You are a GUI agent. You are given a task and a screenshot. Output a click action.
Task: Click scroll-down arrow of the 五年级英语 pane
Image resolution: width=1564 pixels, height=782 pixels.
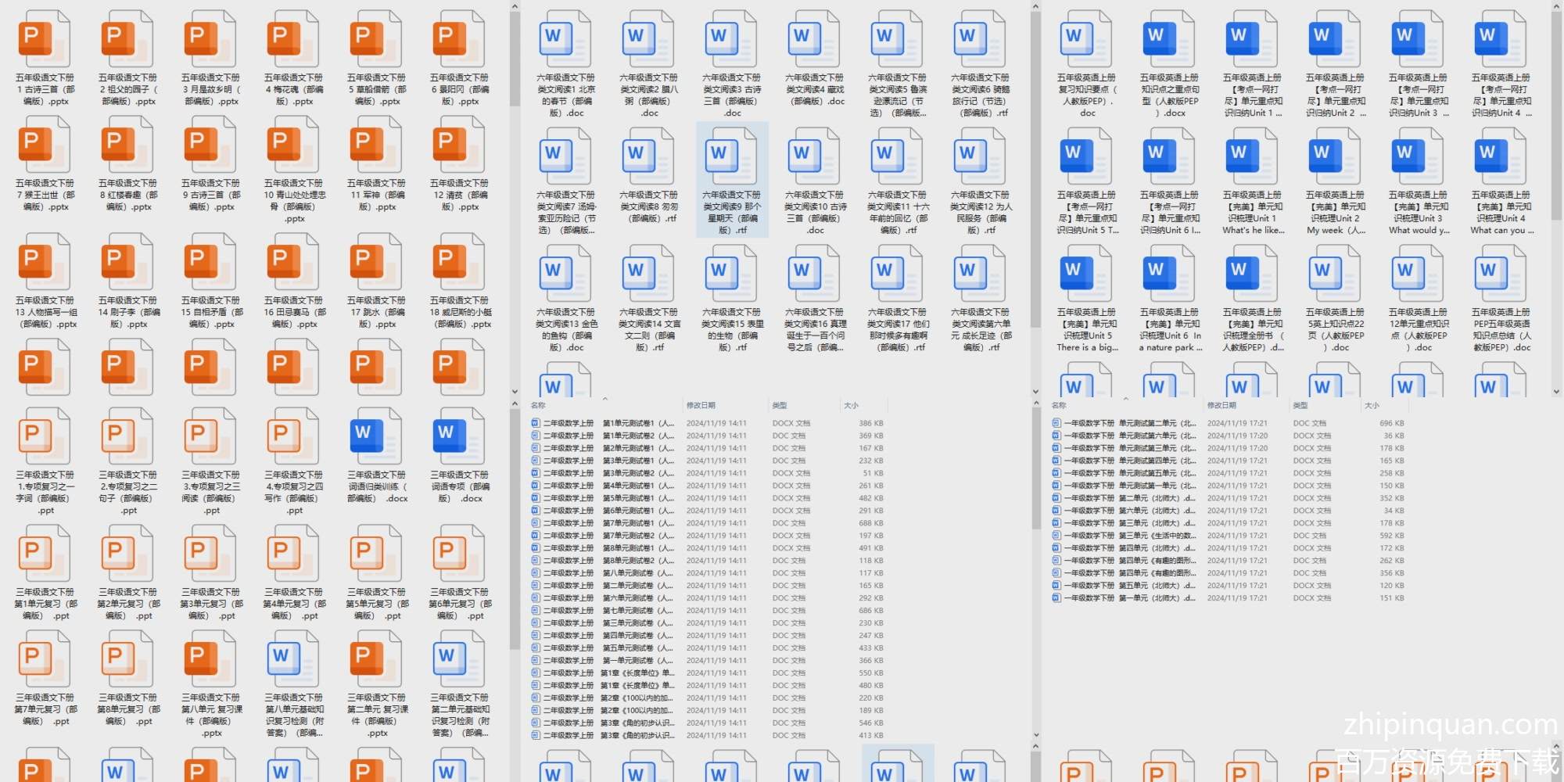[x=1556, y=392]
